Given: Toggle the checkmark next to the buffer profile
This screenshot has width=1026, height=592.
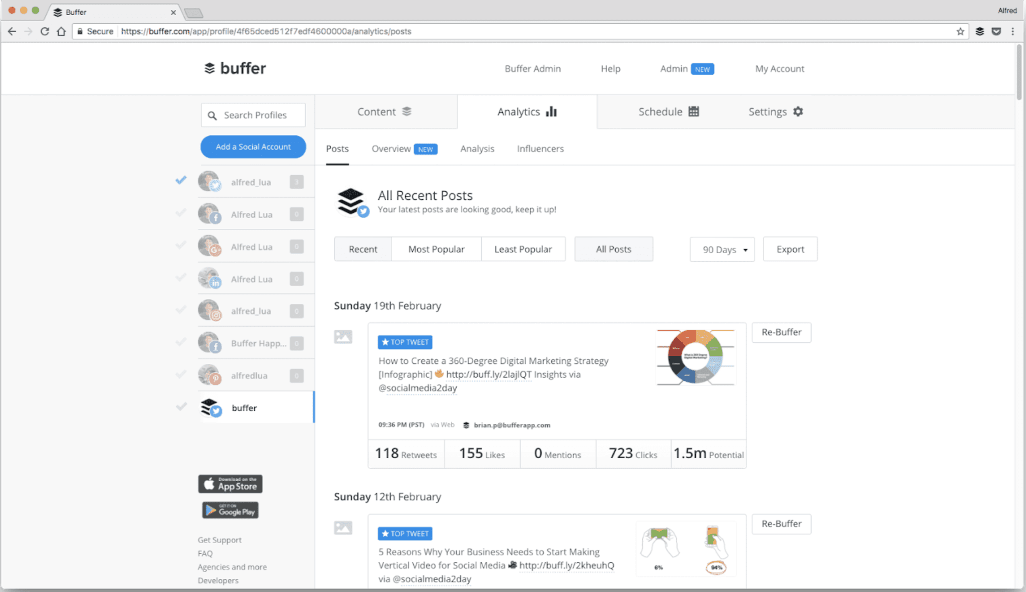Looking at the screenshot, I should (181, 406).
